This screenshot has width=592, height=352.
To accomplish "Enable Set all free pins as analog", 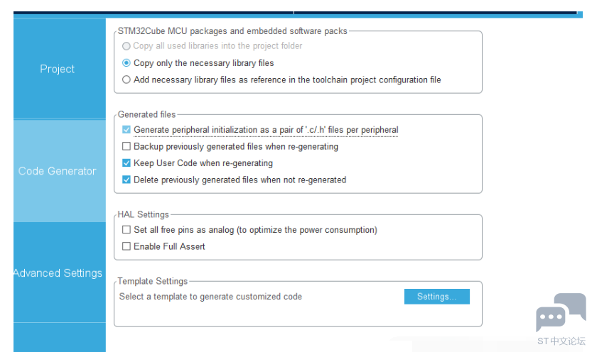I will pos(127,229).
